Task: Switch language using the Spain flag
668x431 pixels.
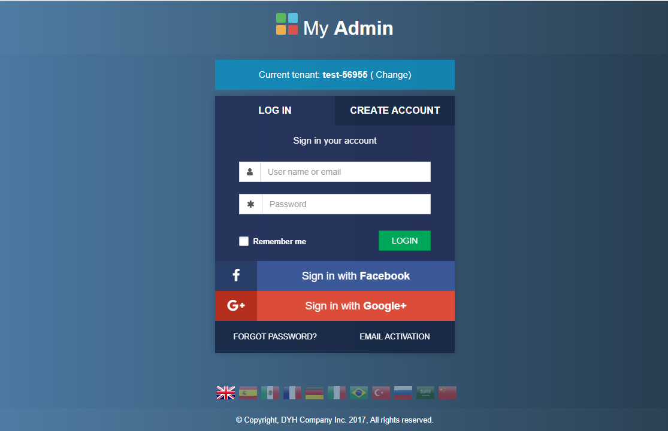Action: (248, 393)
